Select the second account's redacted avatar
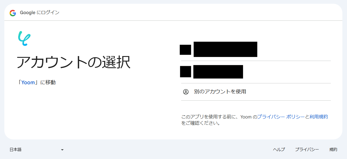This screenshot has height=159, width=347. tap(185, 72)
